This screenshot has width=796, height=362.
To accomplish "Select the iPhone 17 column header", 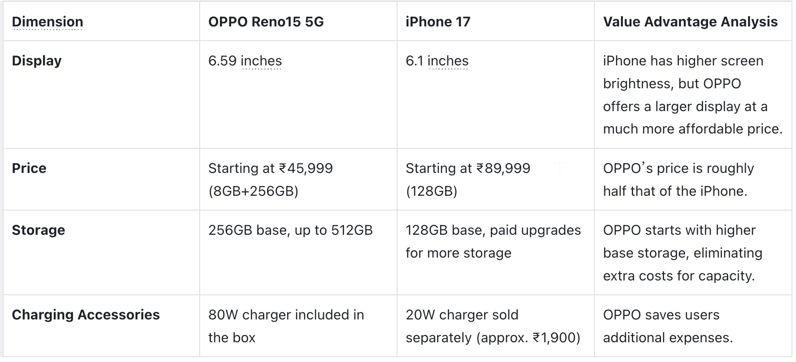I will pyautogui.click(x=437, y=22).
